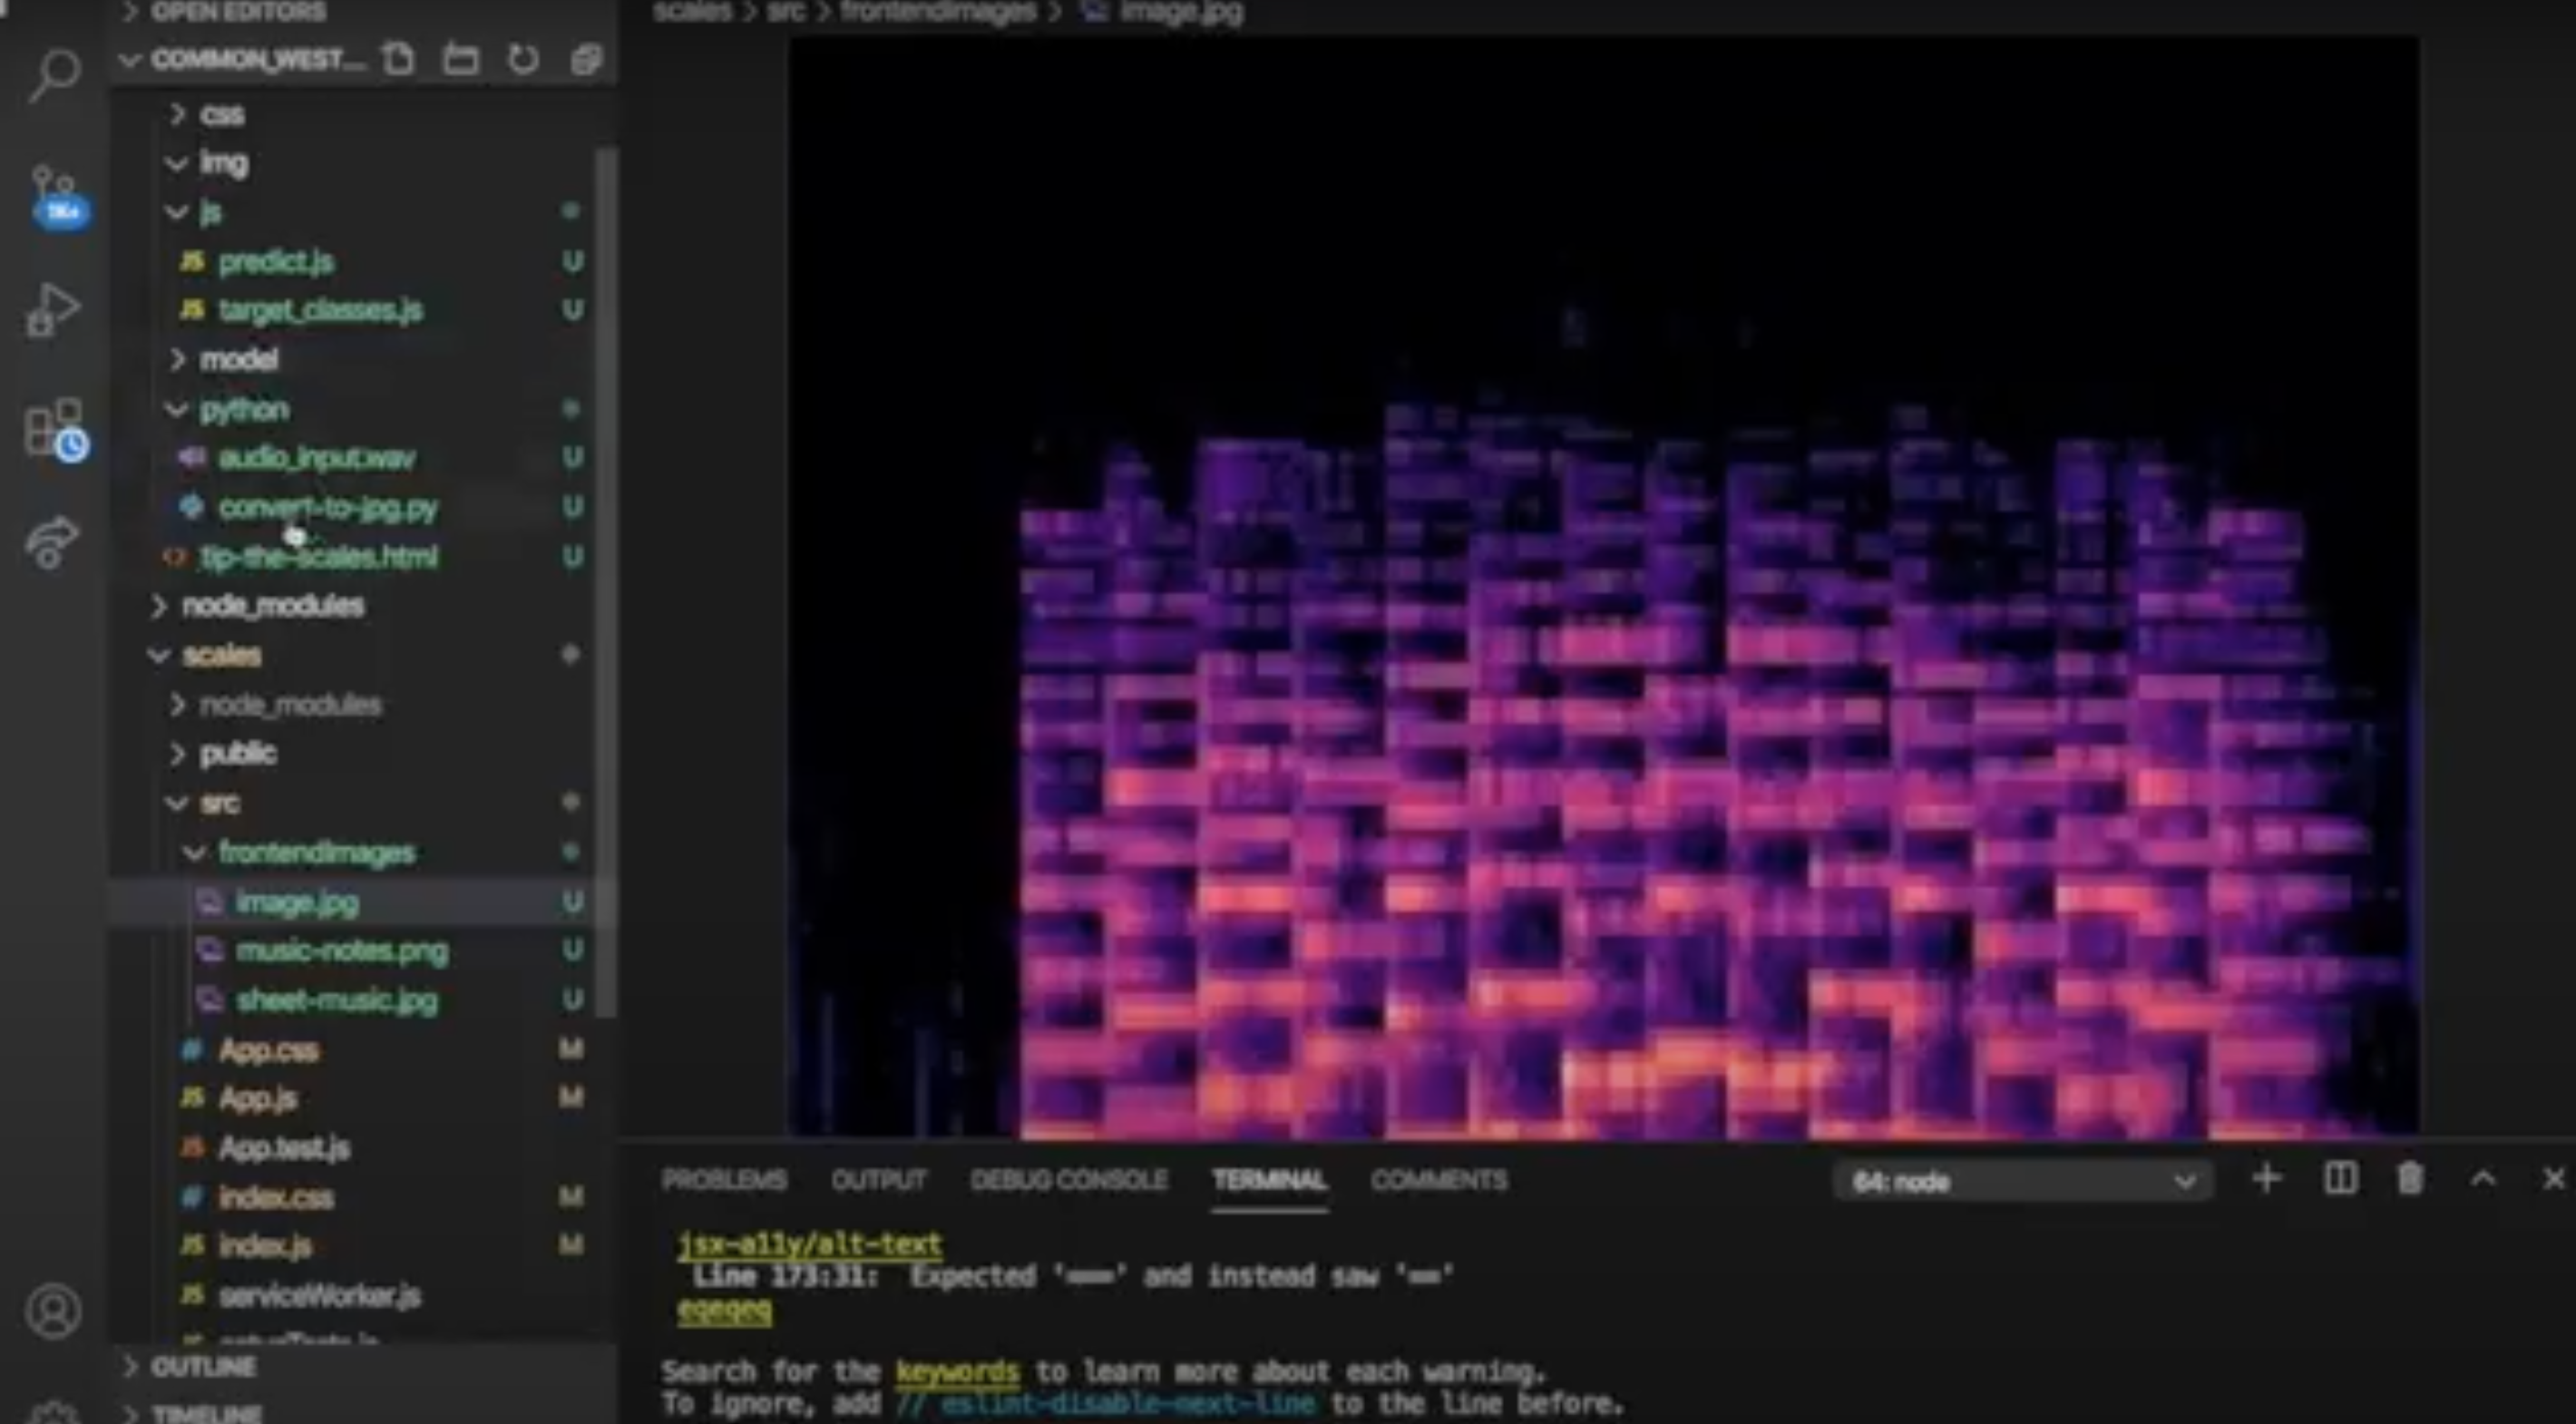The image size is (2576, 1424).
Task: Open the Extensions view
Action: (x=54, y=429)
